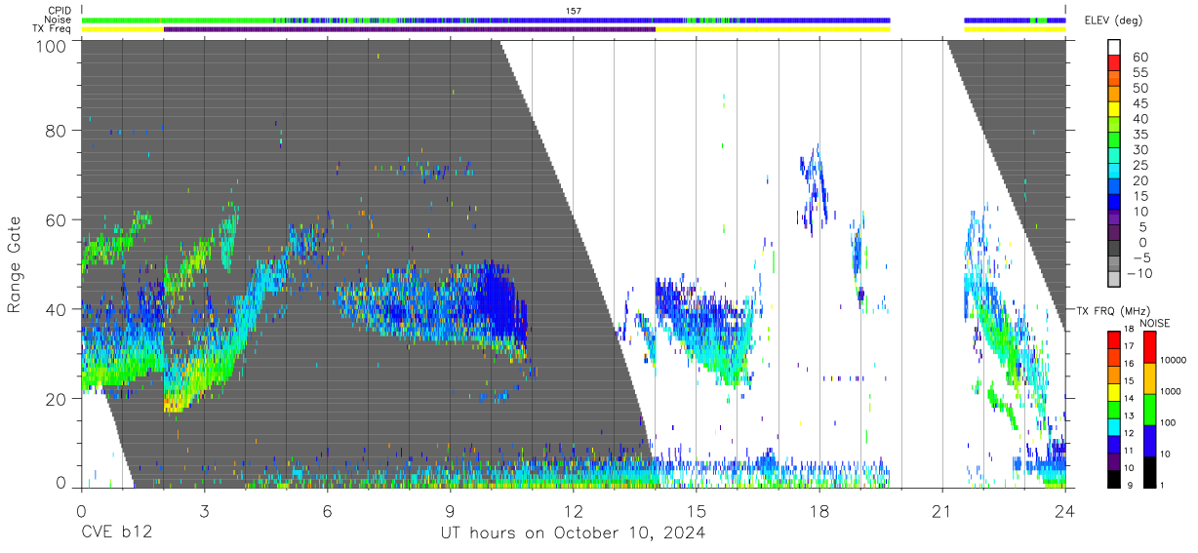Image resolution: width=1198 pixels, height=553 pixels.
Task: Pick the green segment of NOISE colorbar
Action: pos(1149,408)
